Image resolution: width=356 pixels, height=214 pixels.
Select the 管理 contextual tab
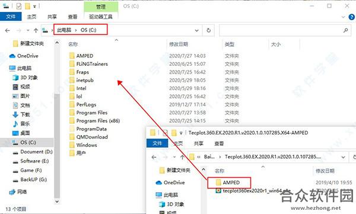pos(101,7)
